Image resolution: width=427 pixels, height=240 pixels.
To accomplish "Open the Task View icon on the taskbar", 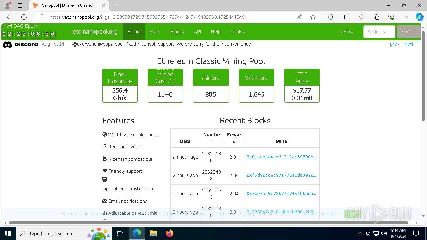I will tap(120, 233).
